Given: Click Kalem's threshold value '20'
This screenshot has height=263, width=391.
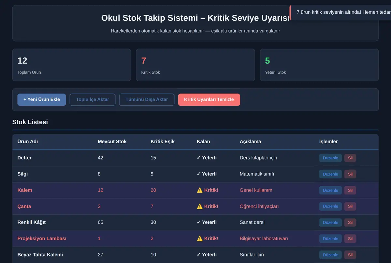Looking at the screenshot, I should coord(153,190).
